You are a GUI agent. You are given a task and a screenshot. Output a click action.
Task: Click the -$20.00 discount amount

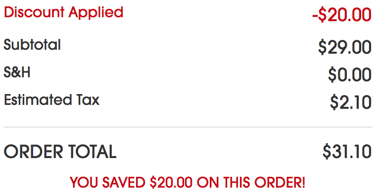[x=341, y=15]
